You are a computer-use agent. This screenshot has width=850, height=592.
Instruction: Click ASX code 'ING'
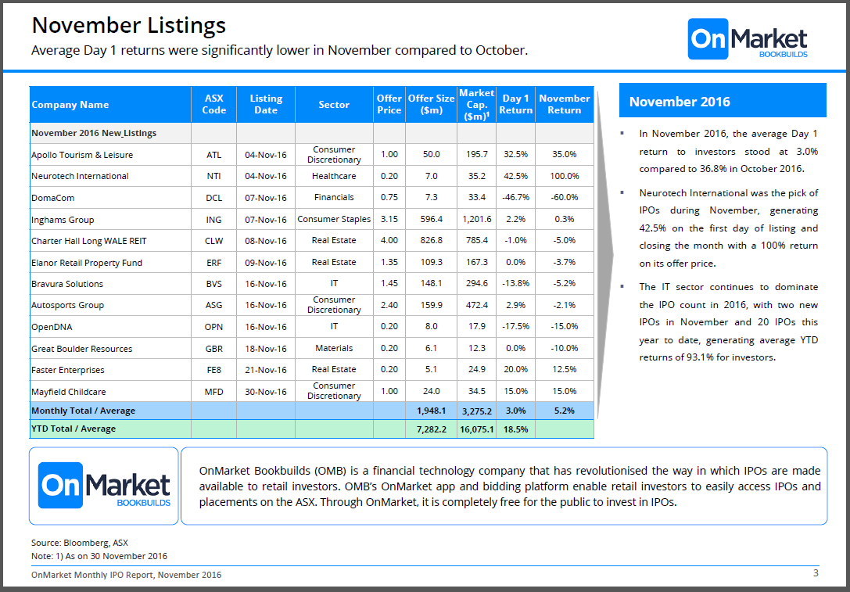pyautogui.click(x=214, y=220)
